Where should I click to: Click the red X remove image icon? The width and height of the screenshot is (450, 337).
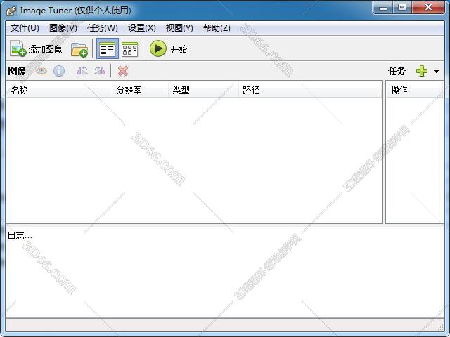coord(123,71)
